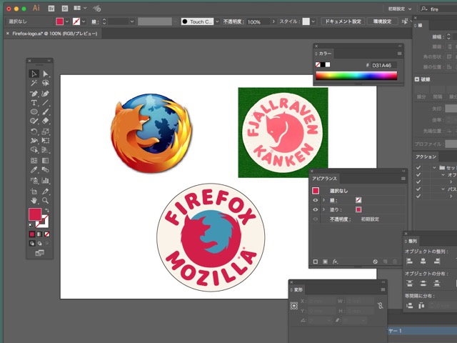Toggle visibility of fill (塗り) in Appearance
Screen dimensions: 457x343
(316, 209)
